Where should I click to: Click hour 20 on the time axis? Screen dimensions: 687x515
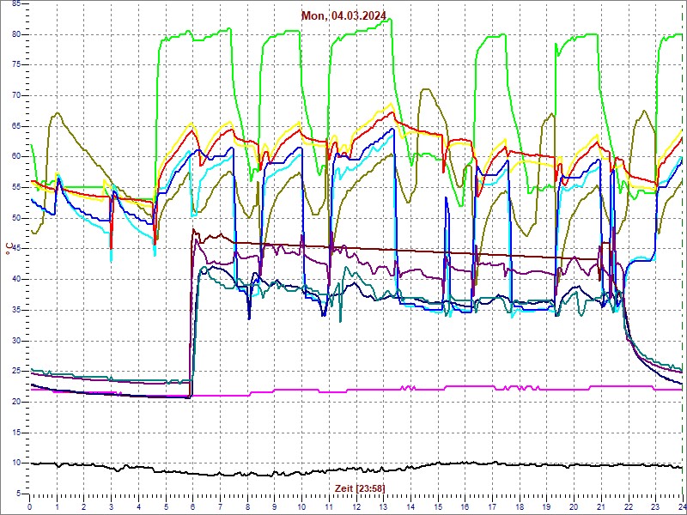[x=575, y=506]
